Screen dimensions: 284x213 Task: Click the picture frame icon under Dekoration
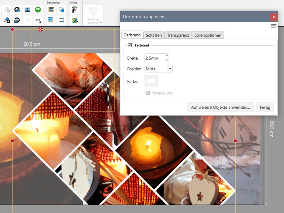click(x=51, y=10)
